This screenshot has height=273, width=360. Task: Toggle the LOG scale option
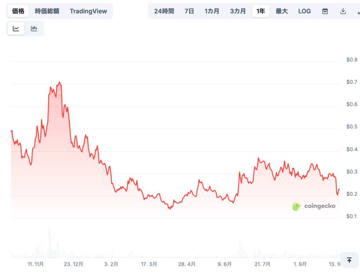304,11
